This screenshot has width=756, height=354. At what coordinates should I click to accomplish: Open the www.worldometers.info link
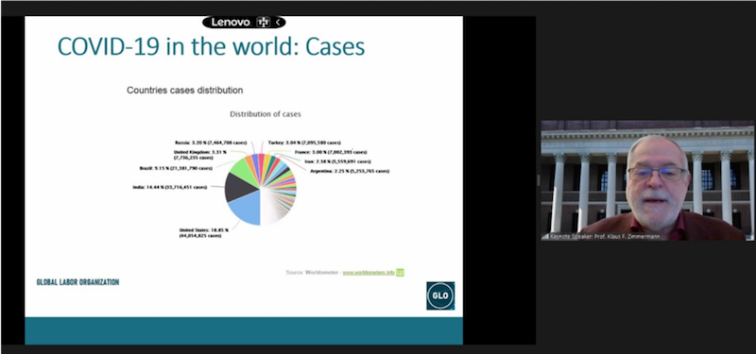point(369,273)
